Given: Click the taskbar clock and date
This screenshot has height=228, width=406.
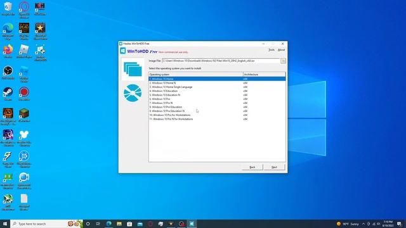Looking at the screenshot, I should pos(388,224).
